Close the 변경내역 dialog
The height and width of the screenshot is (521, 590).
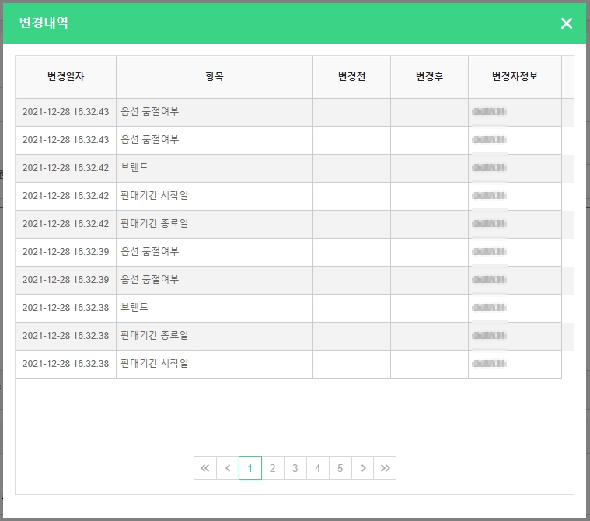pos(566,23)
